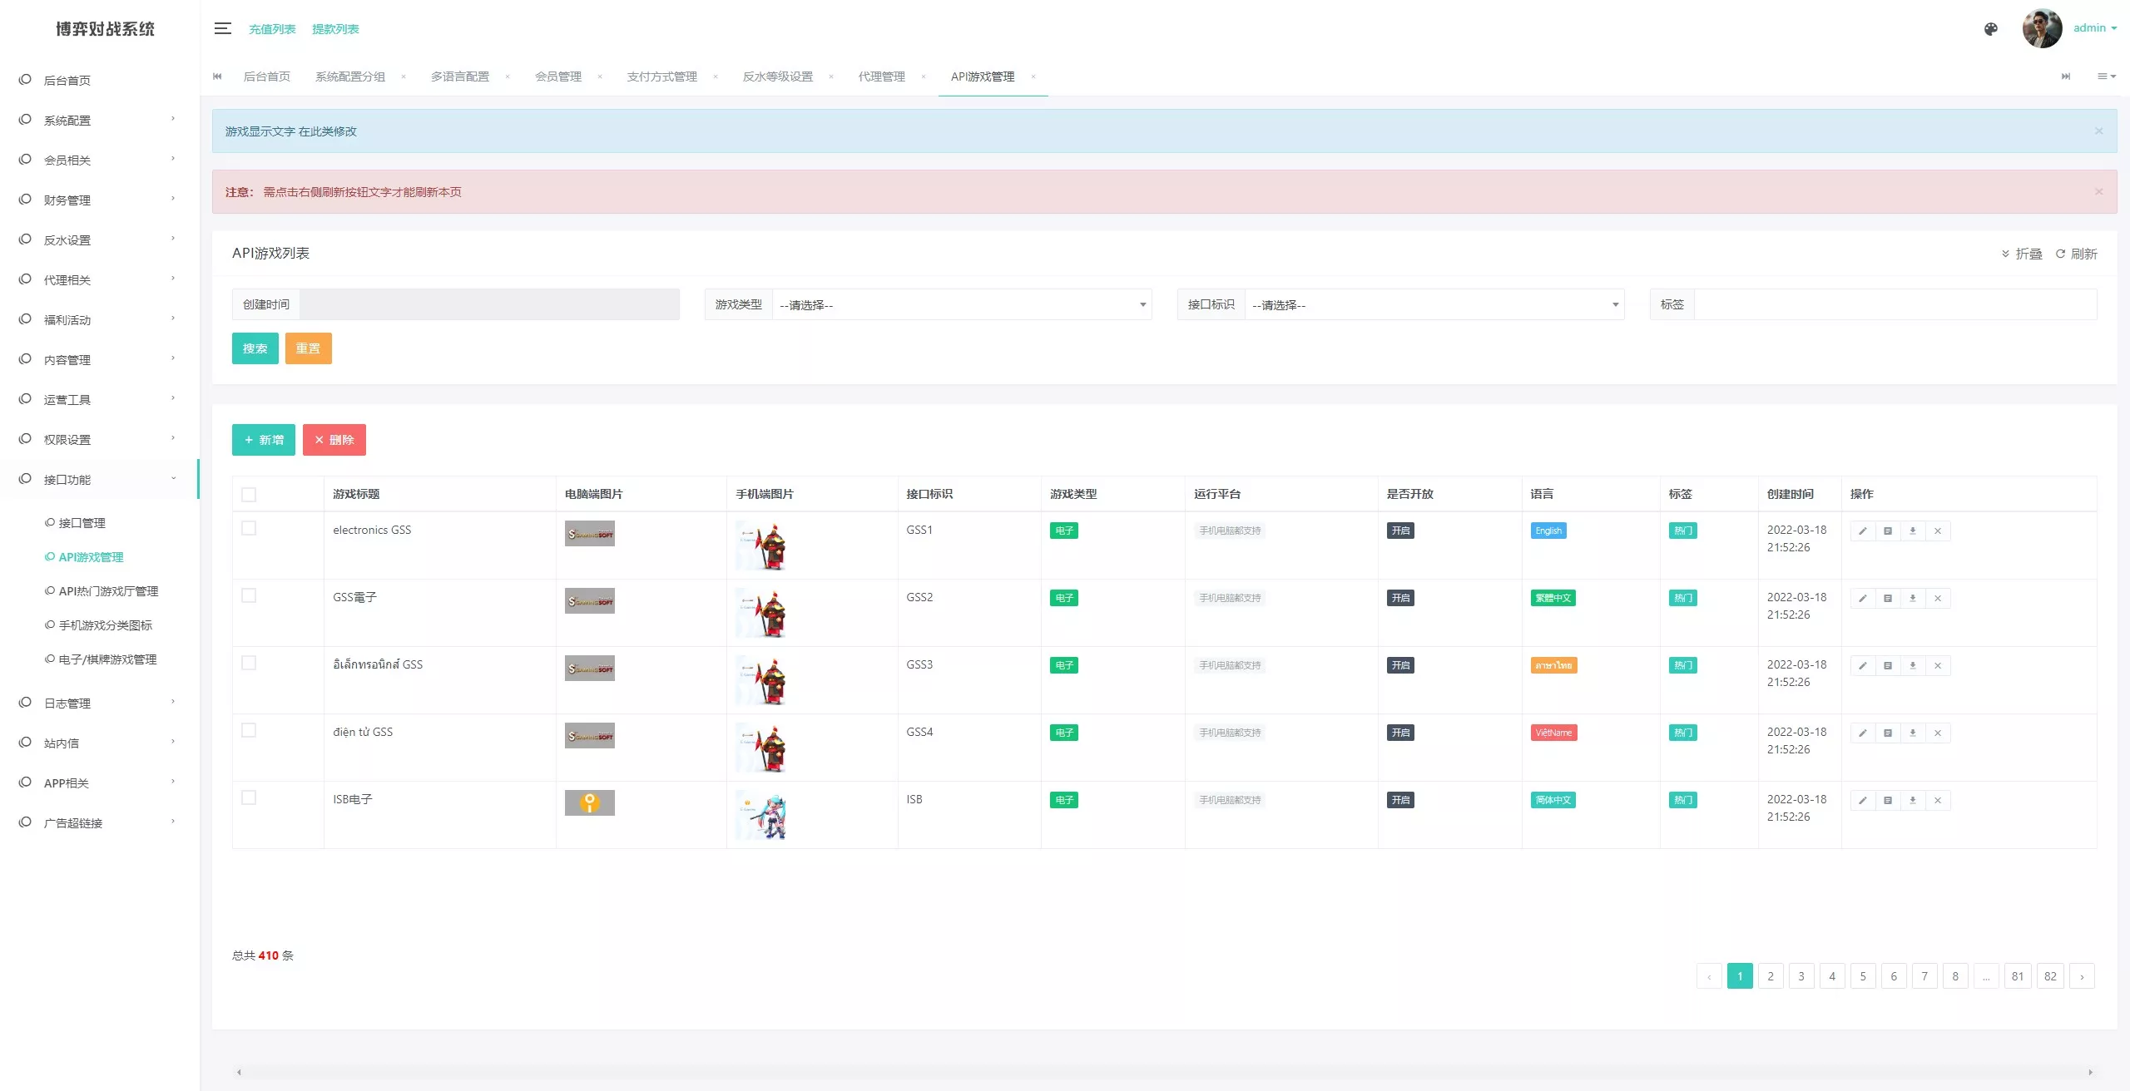
Task: Open the 游戏类型 dropdown
Action: click(x=961, y=305)
